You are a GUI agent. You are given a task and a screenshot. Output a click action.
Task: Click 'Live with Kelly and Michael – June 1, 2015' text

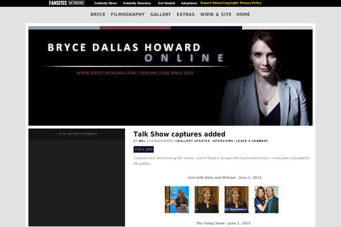click(224, 178)
